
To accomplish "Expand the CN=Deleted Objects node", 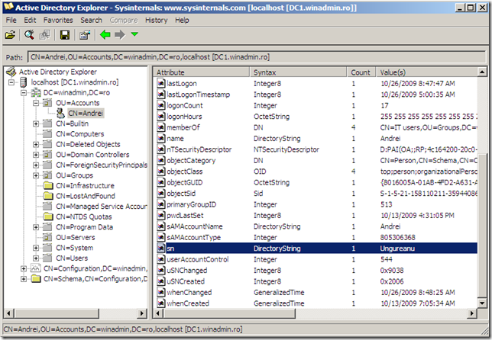I will [36, 144].
